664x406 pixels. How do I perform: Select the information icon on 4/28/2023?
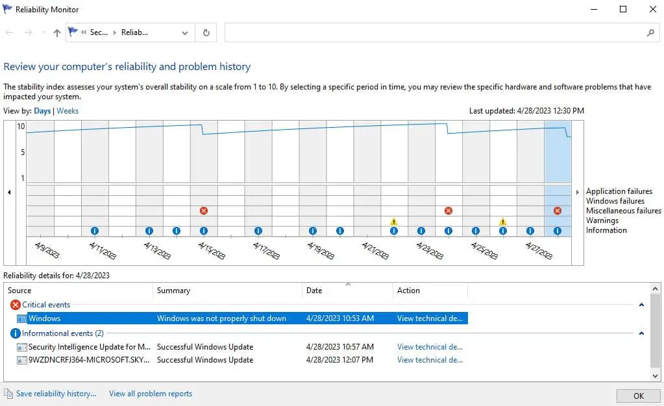[558, 231]
